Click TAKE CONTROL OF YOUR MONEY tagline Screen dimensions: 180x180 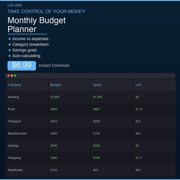coord(46,12)
